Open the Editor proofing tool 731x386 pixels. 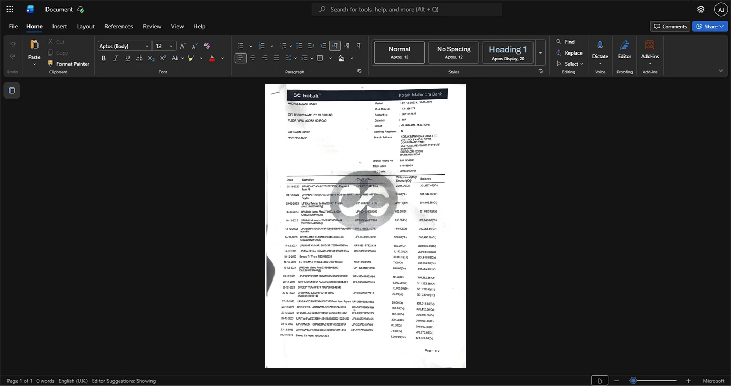pos(625,49)
